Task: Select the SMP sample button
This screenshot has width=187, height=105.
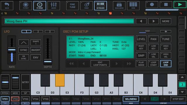Action: tap(141, 55)
